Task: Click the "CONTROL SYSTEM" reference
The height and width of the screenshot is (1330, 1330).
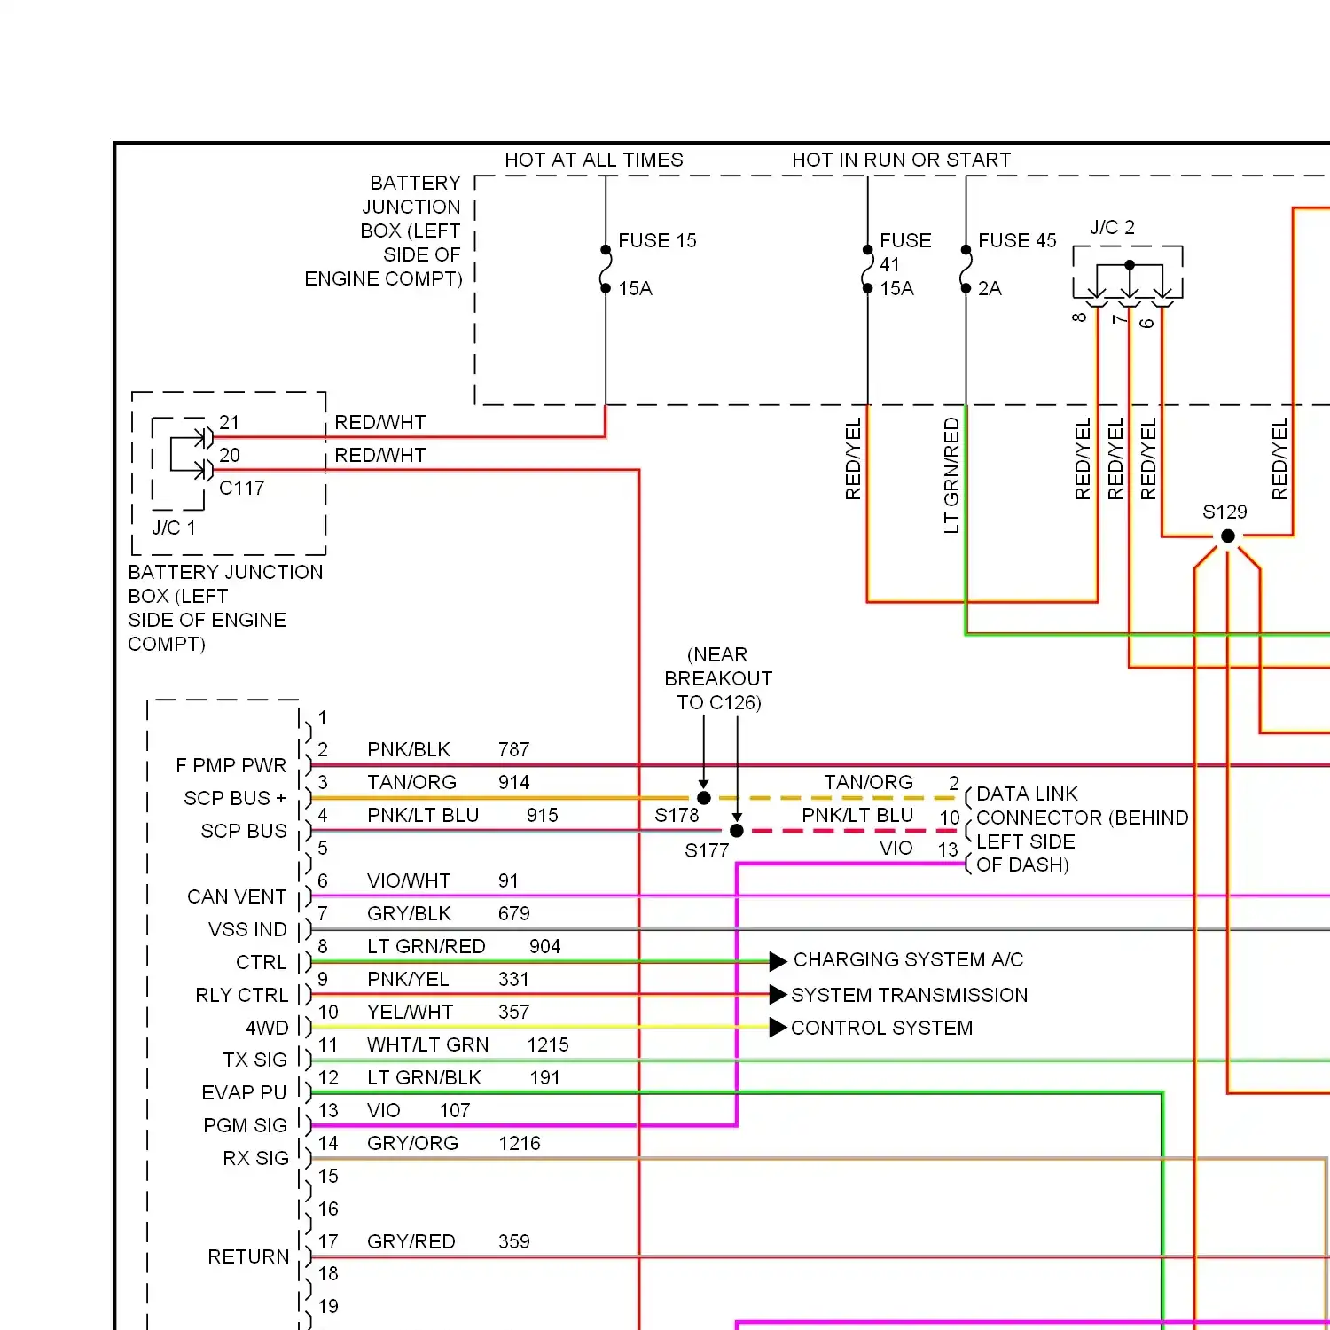Action: point(881,1028)
